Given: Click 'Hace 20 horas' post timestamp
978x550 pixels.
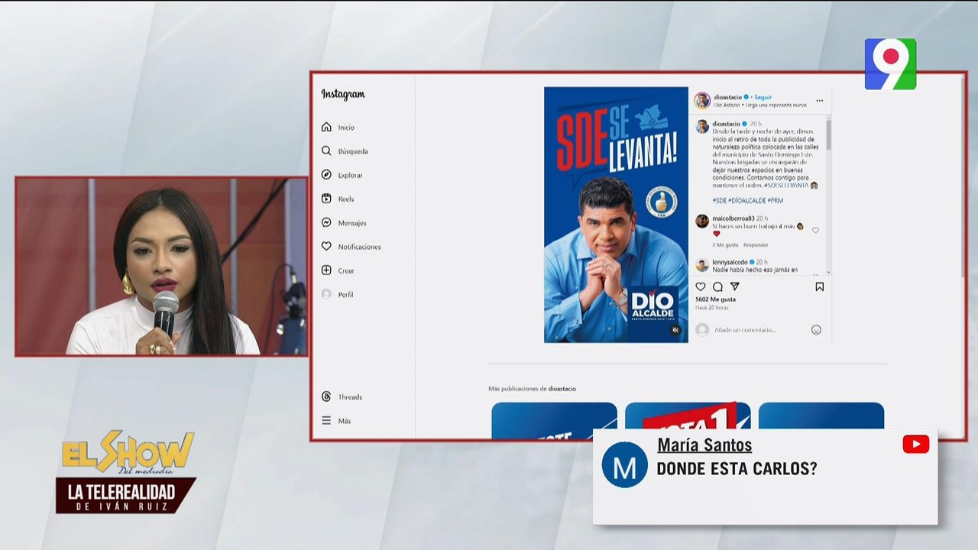Looking at the screenshot, I should click(x=711, y=306).
